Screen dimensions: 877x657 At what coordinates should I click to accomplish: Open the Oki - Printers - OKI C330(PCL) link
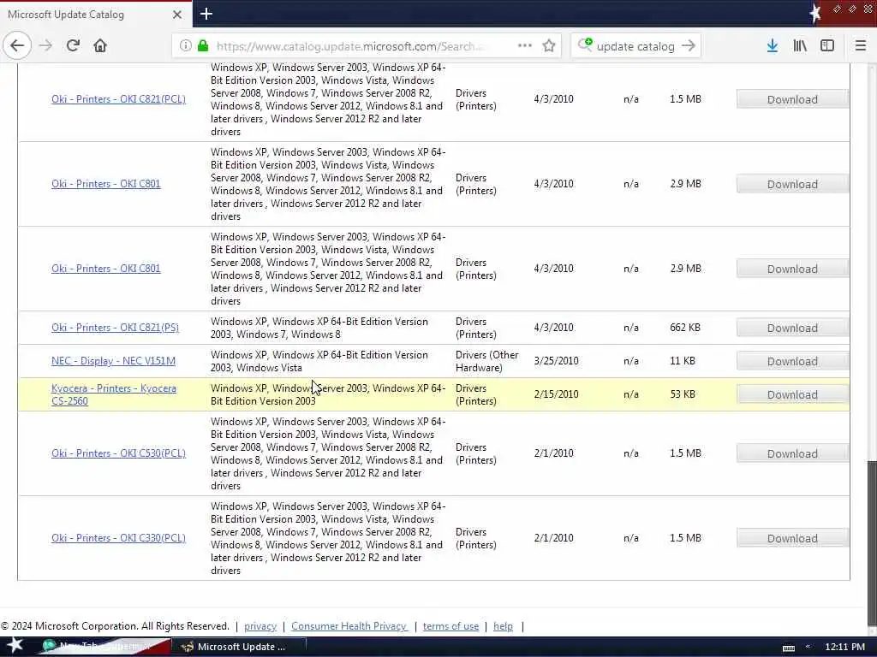point(118,538)
